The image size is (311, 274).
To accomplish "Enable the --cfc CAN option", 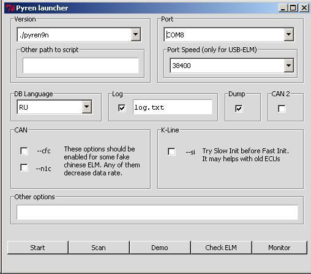I will pos(24,151).
